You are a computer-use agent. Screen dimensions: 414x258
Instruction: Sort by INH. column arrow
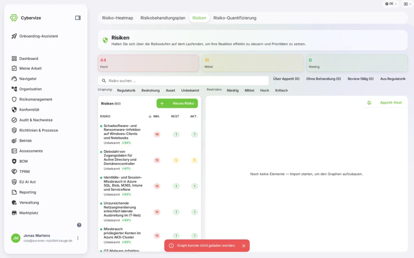tap(150, 116)
